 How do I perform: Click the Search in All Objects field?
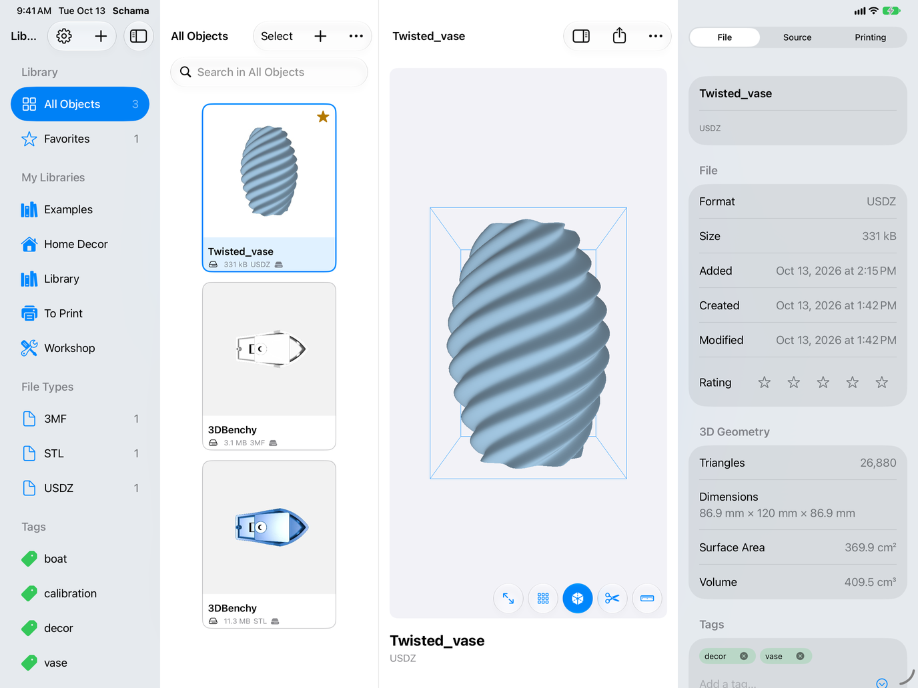coord(269,72)
